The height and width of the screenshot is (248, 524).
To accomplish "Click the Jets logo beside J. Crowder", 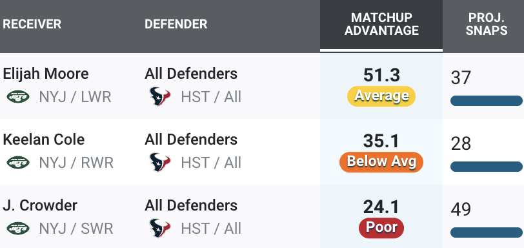I will coord(18,229).
